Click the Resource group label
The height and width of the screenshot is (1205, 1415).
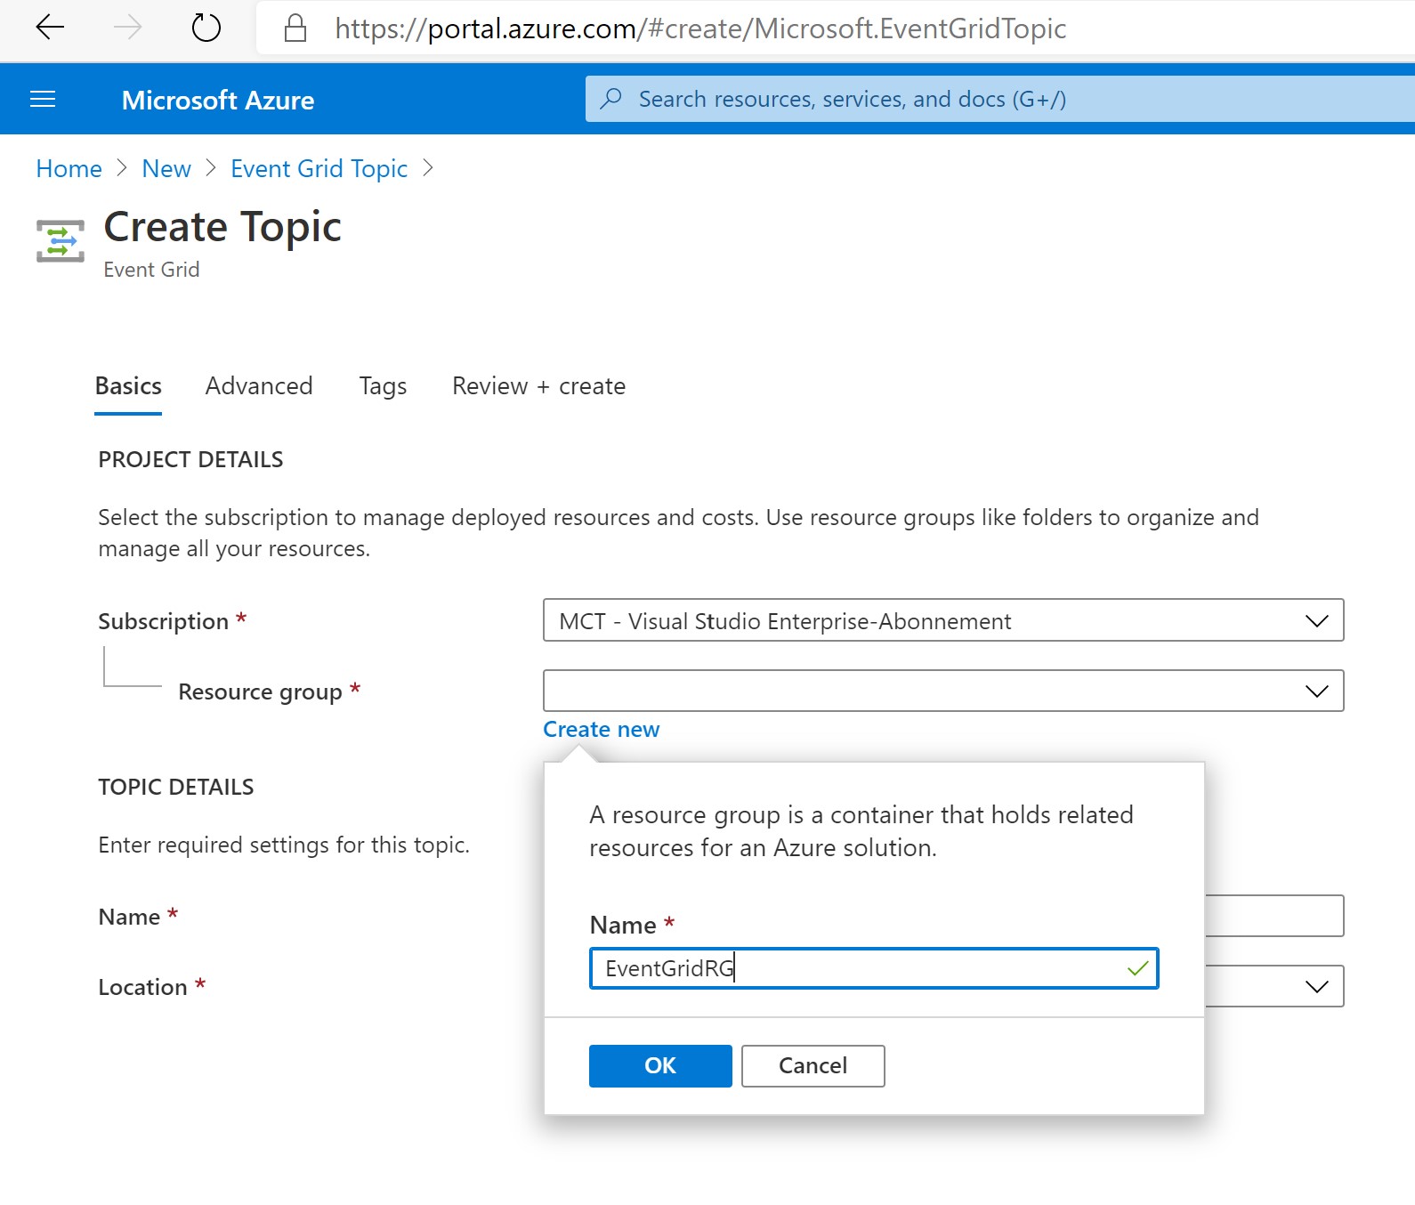260,691
